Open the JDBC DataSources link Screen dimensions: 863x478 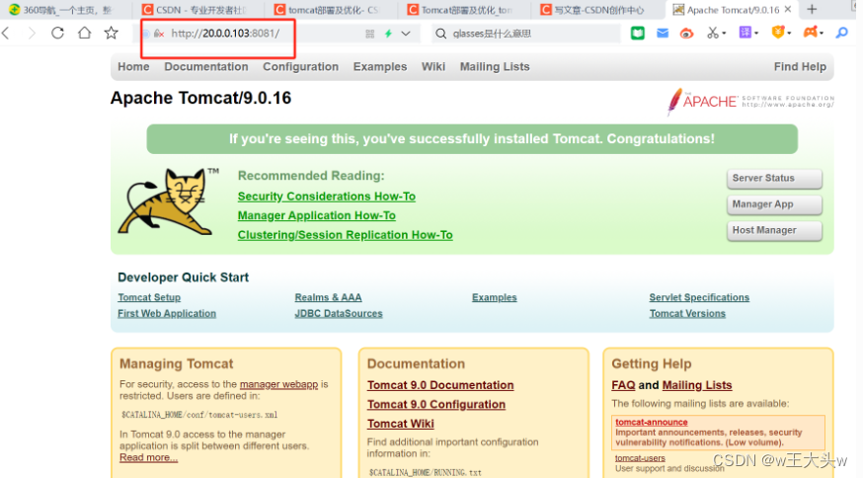click(339, 313)
